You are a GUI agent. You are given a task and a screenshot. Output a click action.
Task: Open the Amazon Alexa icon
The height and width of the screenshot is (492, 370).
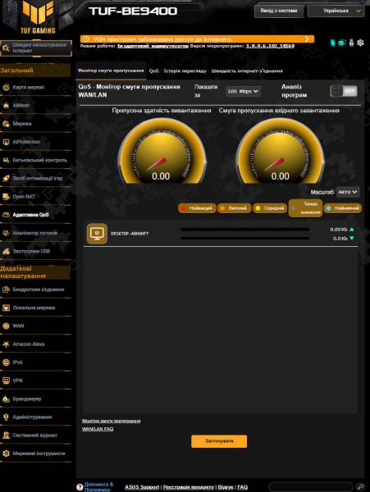(x=6, y=344)
